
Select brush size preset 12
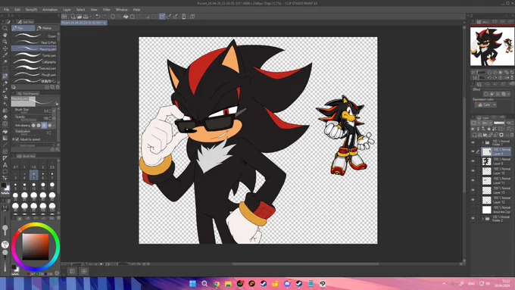click(33, 186)
